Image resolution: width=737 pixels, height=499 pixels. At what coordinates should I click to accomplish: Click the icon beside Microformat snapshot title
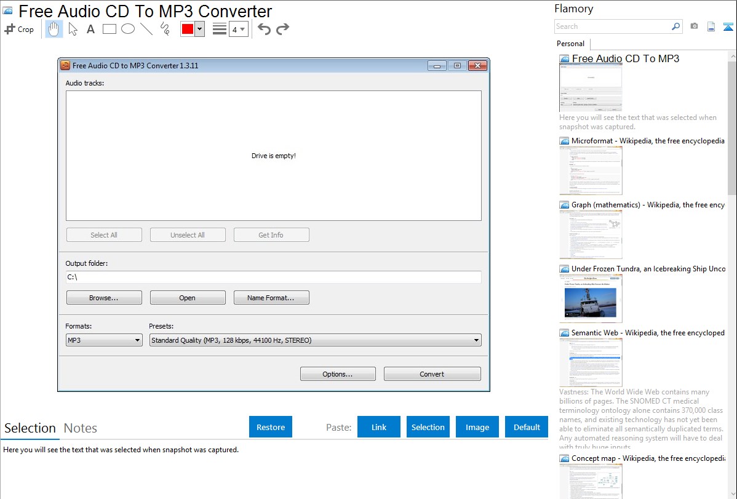[x=564, y=141]
